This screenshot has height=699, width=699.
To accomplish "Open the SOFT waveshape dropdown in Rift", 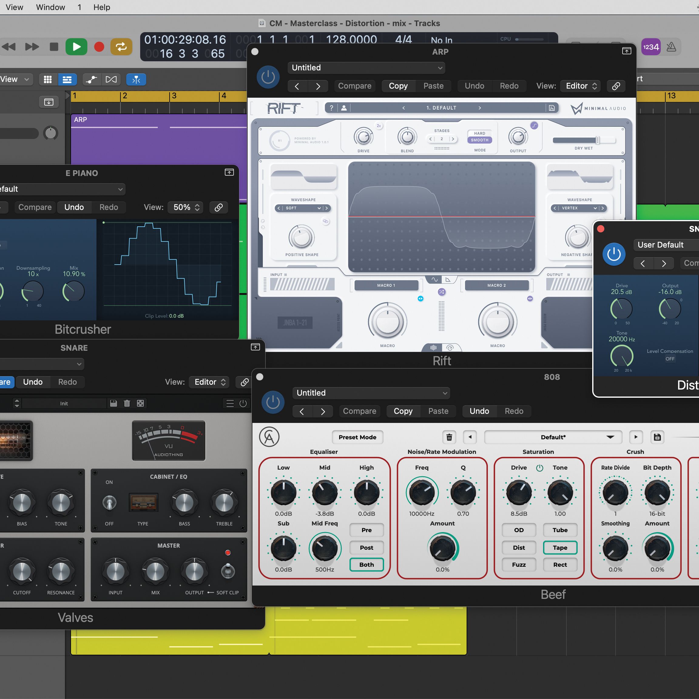I will (303, 208).
